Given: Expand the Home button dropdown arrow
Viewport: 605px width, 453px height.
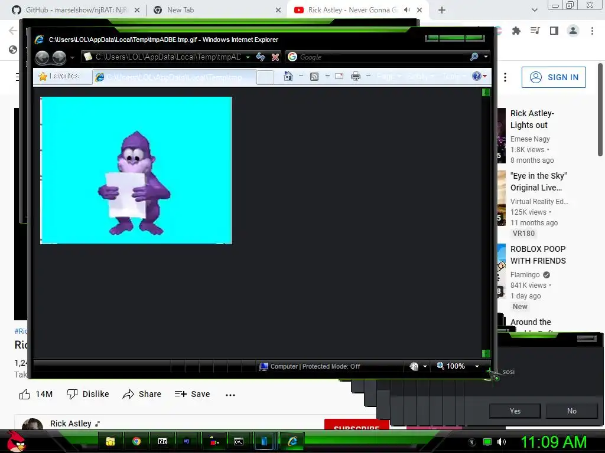Looking at the screenshot, I should coord(301,76).
